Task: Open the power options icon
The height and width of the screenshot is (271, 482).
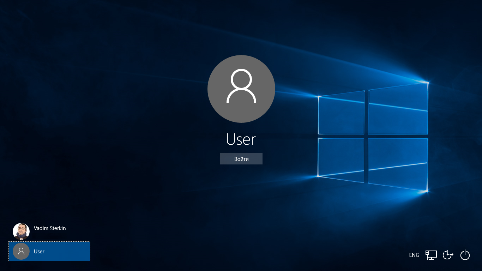Action: pyautogui.click(x=465, y=255)
